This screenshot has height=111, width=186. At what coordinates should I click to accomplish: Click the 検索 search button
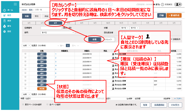[95, 40]
